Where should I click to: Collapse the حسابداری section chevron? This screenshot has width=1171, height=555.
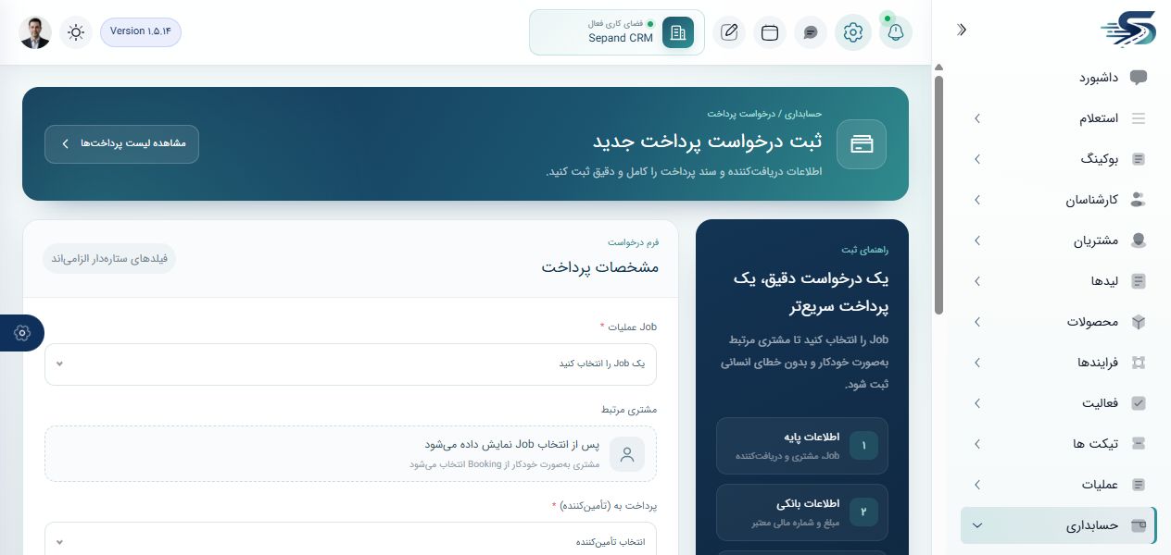coord(976,525)
